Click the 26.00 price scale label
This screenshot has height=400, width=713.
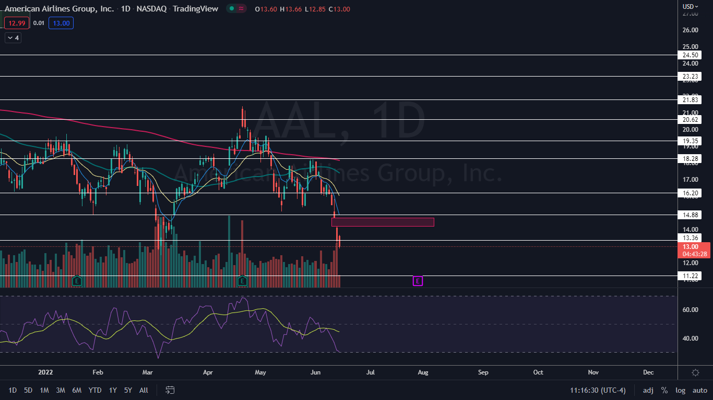coord(690,30)
